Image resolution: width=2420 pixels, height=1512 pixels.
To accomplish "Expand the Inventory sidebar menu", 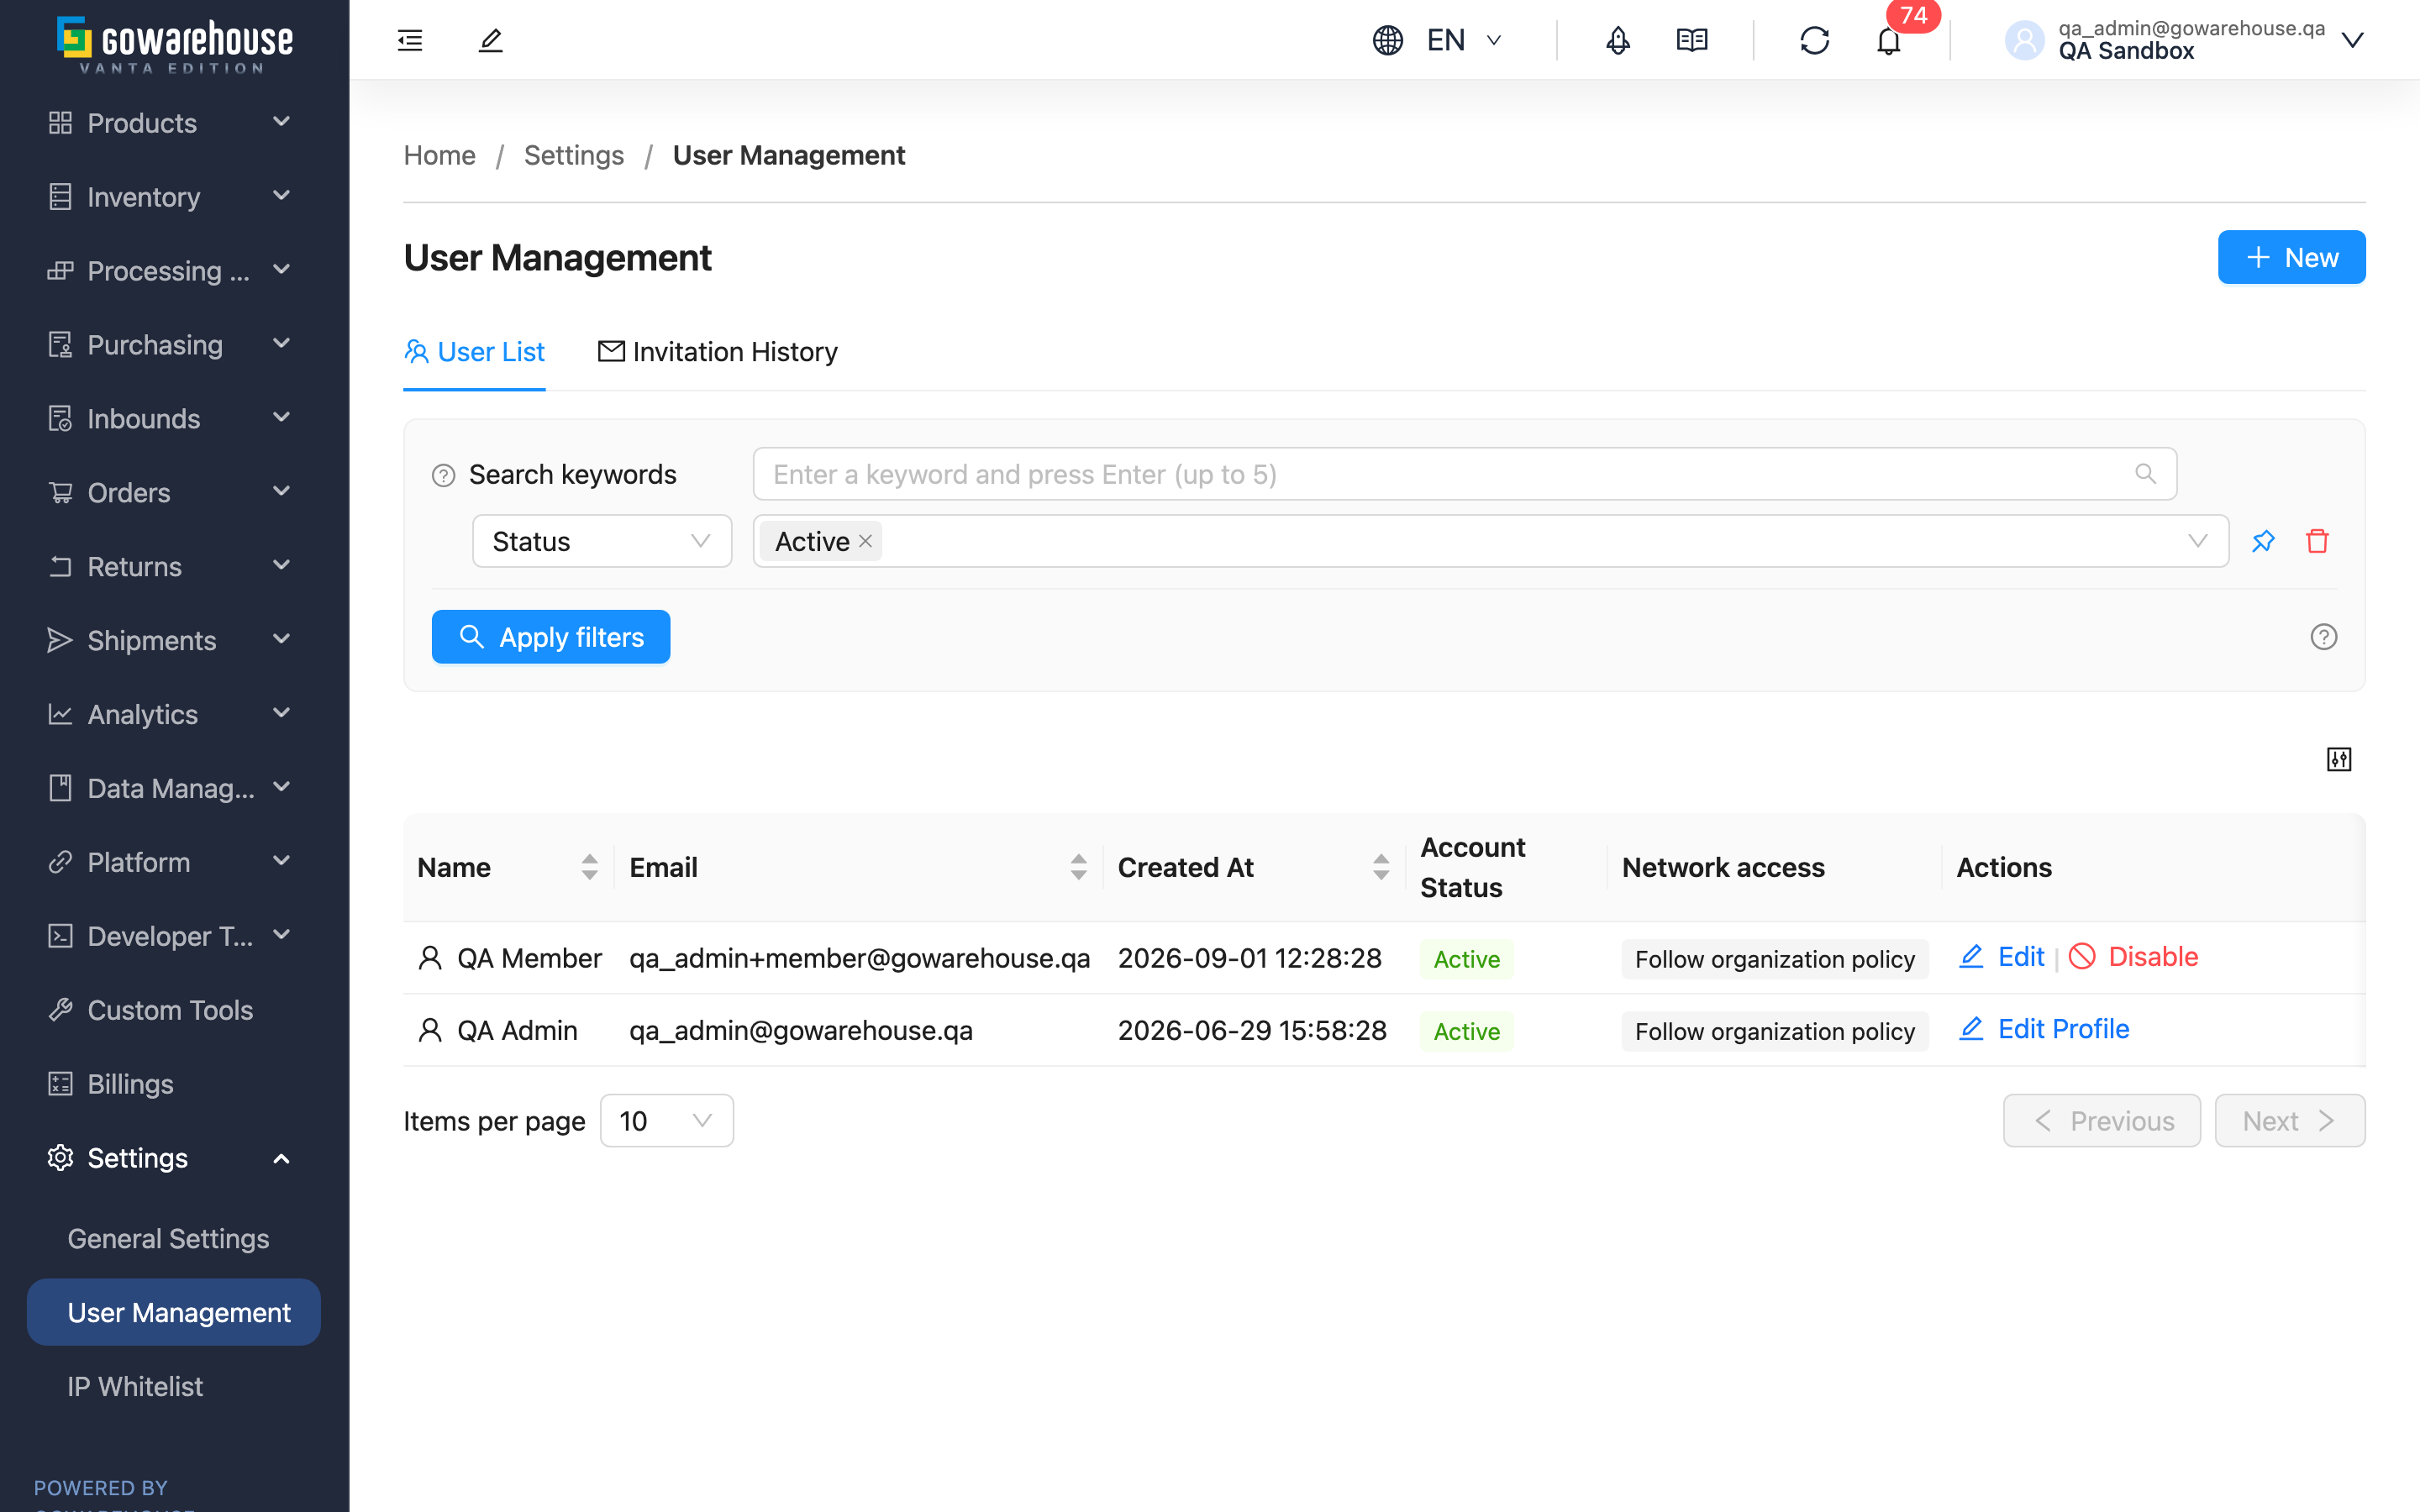I will (x=174, y=196).
